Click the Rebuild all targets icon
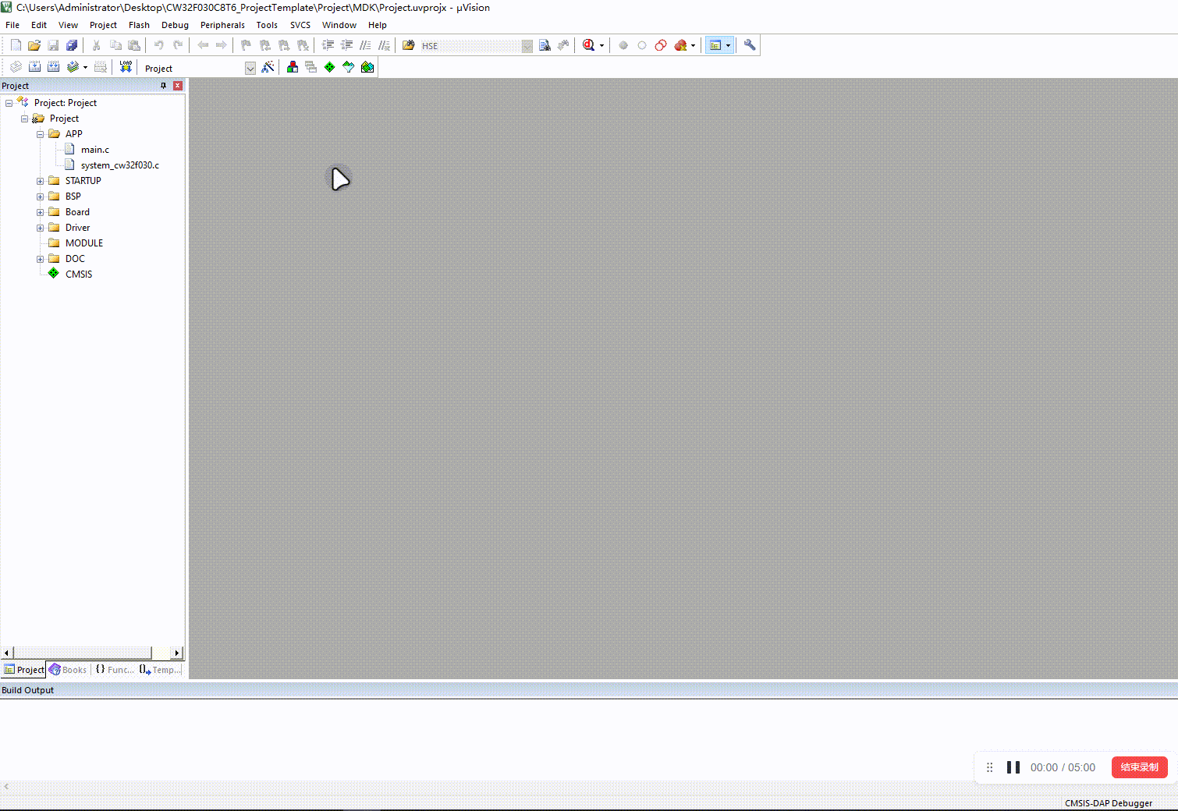 [x=53, y=67]
